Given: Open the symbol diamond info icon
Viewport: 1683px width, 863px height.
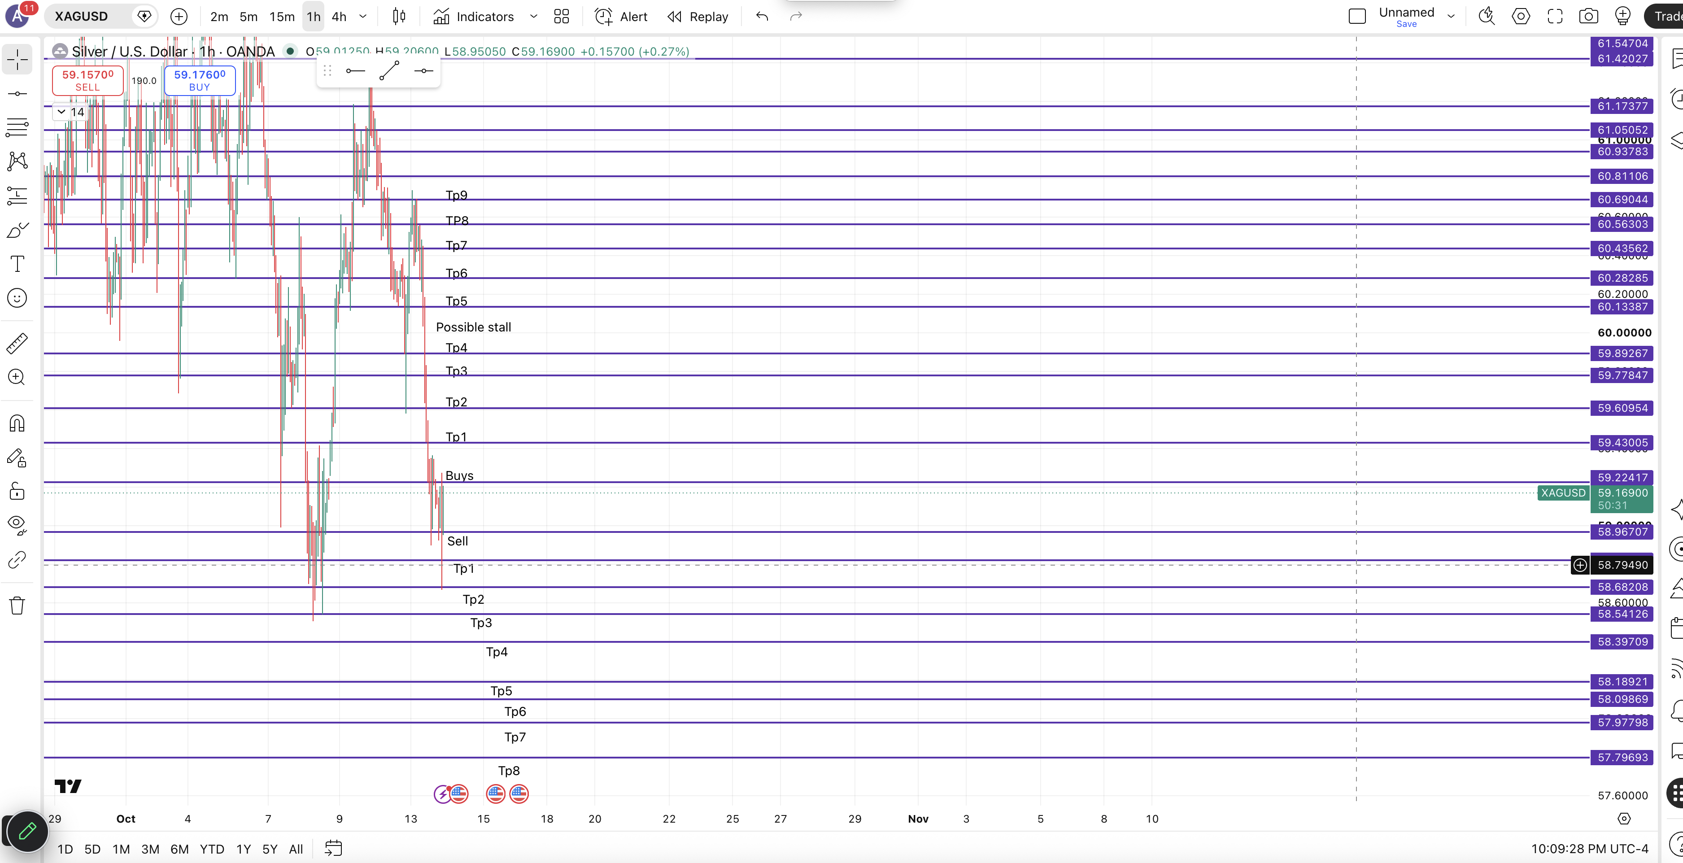Looking at the screenshot, I should point(144,16).
